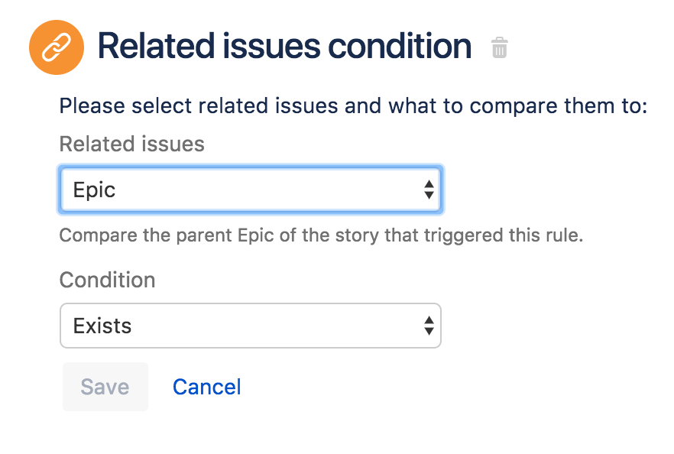Click the "Compare the parent Epic" helper text
The width and height of the screenshot is (674, 454).
pyautogui.click(x=321, y=235)
